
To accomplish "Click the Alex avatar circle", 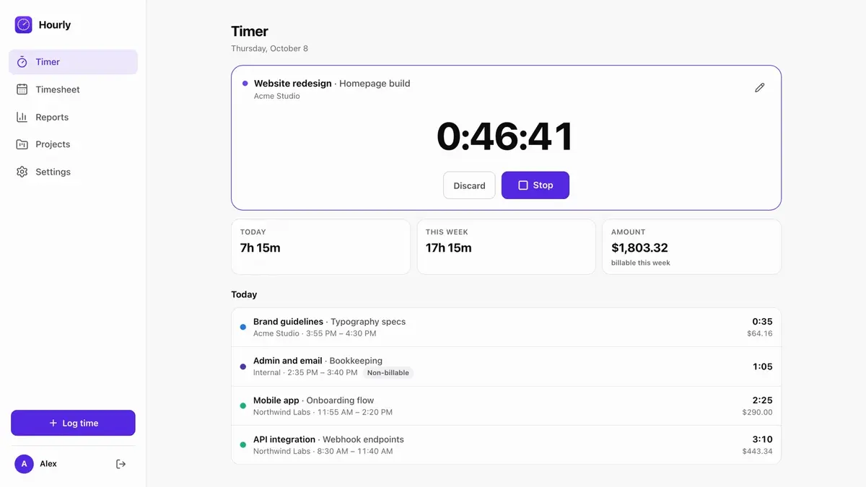I will click(24, 464).
